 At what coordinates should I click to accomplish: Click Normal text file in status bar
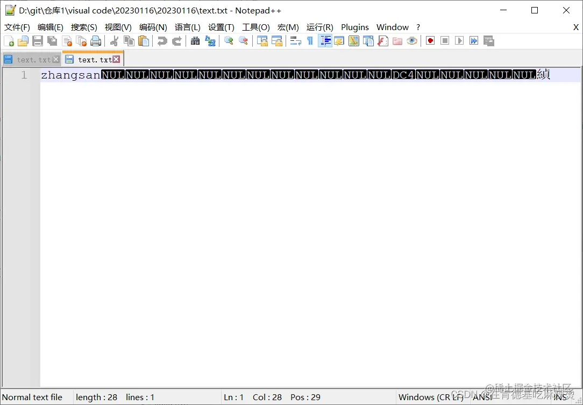coord(32,397)
